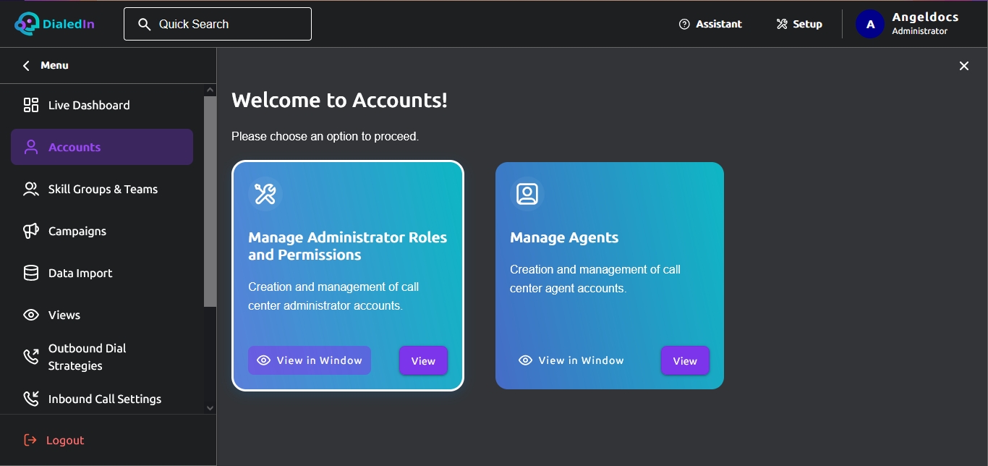
Task: Click the sidebar scroll down arrow
Action: [210, 408]
